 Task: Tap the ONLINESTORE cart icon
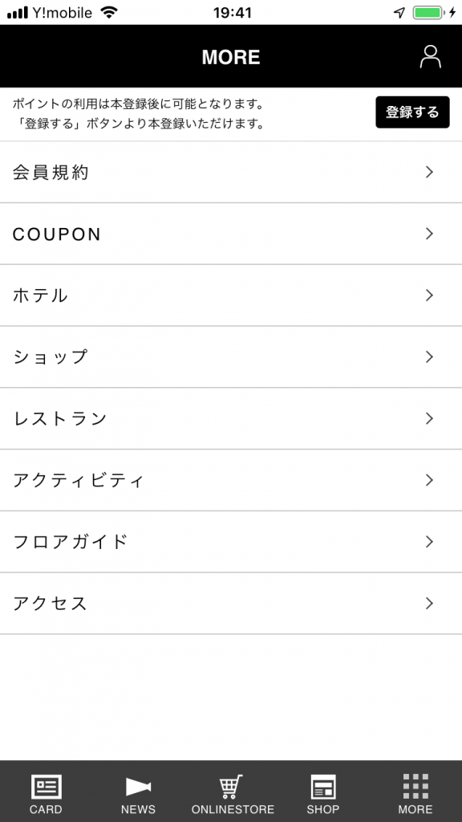click(x=230, y=787)
